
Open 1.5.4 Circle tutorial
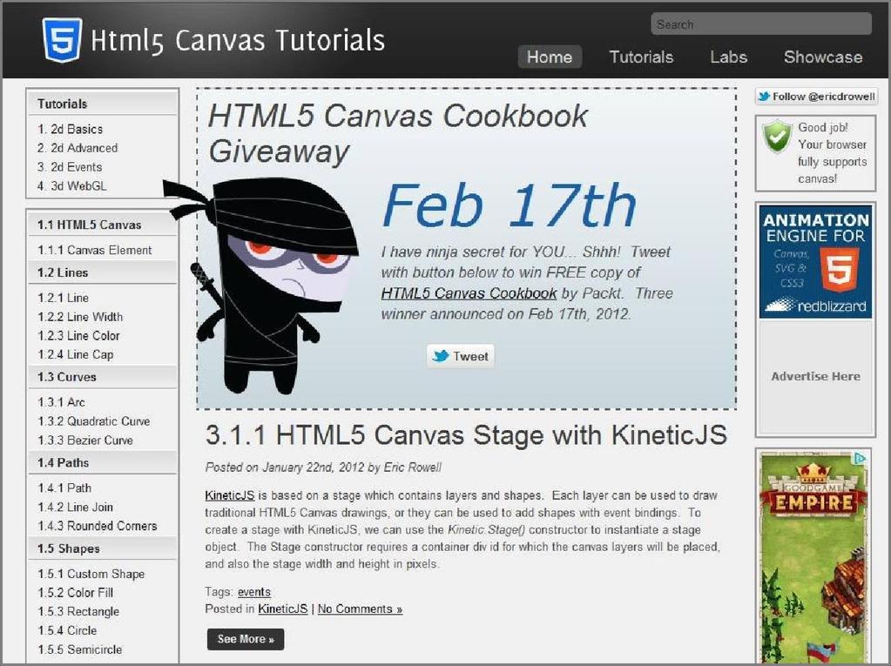[x=67, y=630]
